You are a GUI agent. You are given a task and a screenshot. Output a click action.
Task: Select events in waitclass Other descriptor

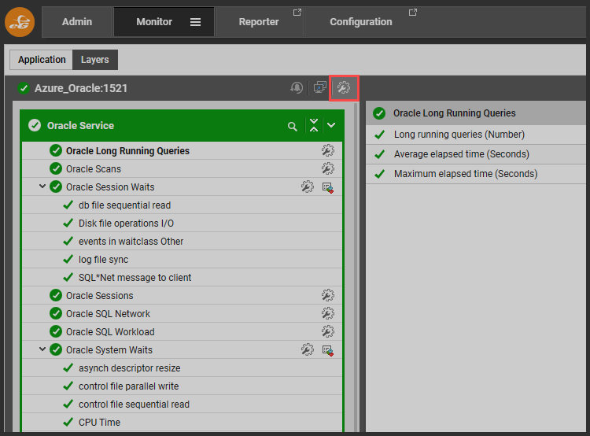(x=131, y=242)
